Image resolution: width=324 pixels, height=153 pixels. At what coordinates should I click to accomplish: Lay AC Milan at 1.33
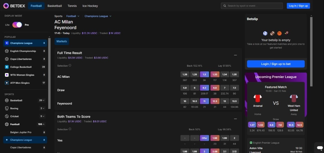point(215,74)
